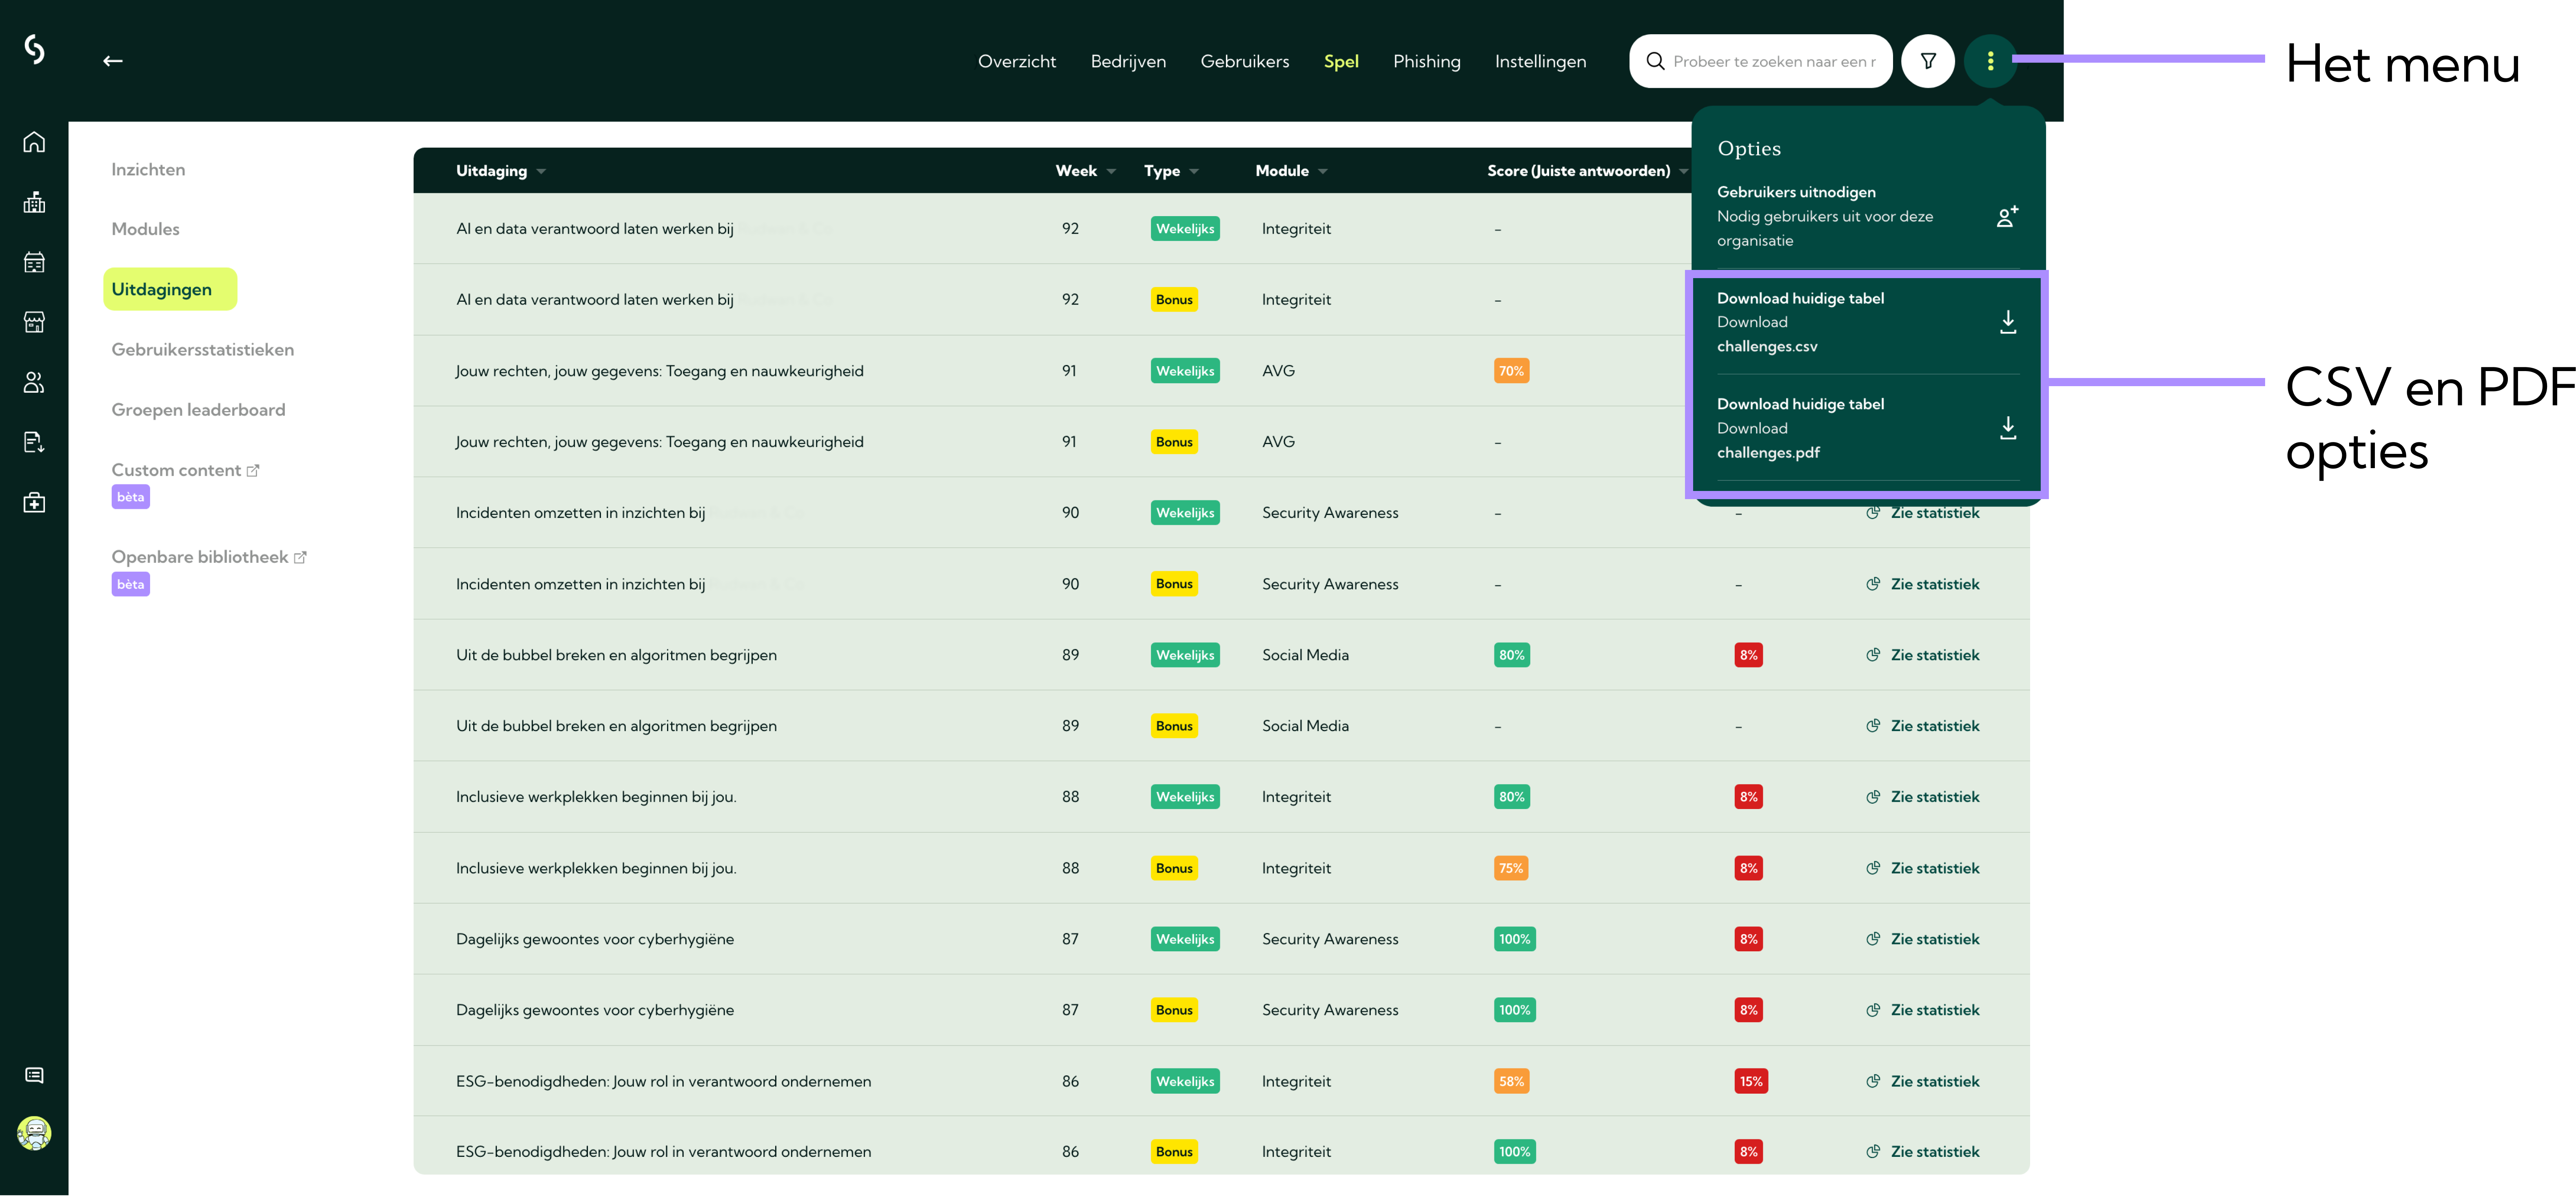This screenshot has height=1196, width=2576.
Task: Open the three-dot options menu
Action: 1990,61
